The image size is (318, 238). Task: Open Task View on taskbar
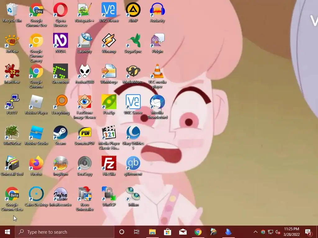(137, 232)
